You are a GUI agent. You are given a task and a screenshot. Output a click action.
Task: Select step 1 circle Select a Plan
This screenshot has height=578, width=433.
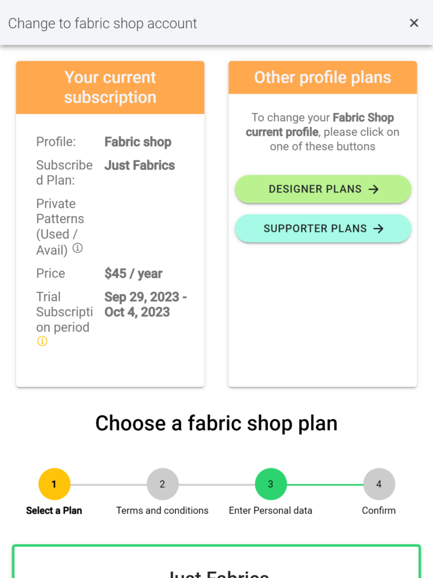54,484
